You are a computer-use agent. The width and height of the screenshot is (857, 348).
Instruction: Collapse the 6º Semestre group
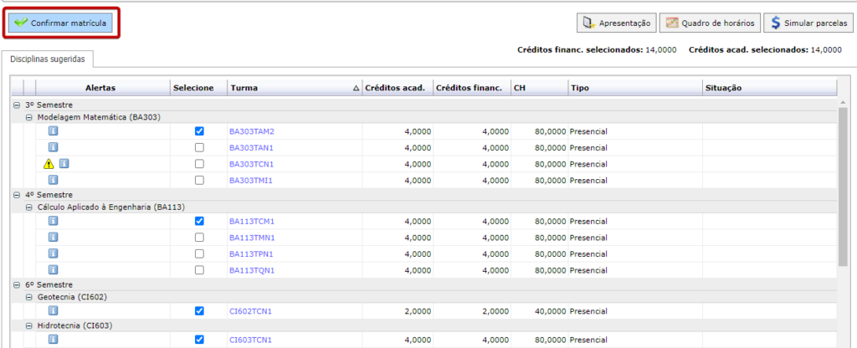(17, 284)
